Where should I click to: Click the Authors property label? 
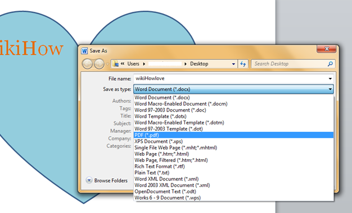[x=121, y=101]
